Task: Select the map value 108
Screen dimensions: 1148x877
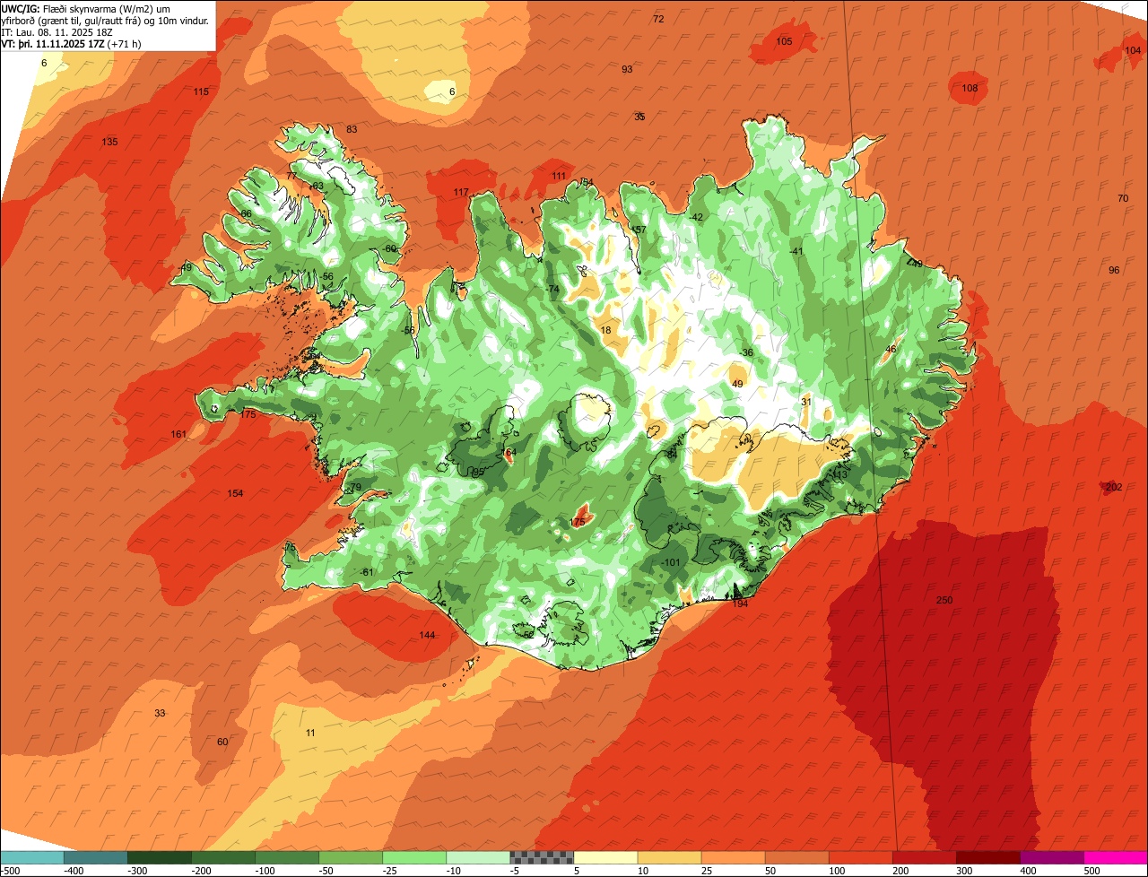Action: click(x=970, y=88)
